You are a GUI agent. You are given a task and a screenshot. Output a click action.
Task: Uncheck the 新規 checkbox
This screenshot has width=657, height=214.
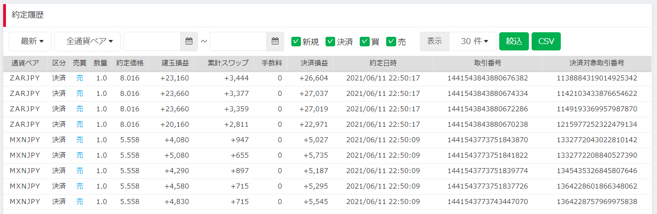pos(296,41)
